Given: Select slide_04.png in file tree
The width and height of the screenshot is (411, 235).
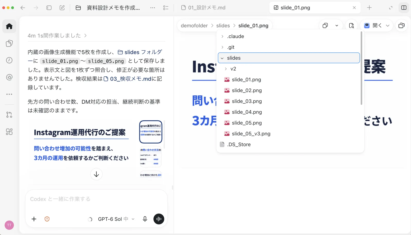Looking at the screenshot, I should (289, 112).
